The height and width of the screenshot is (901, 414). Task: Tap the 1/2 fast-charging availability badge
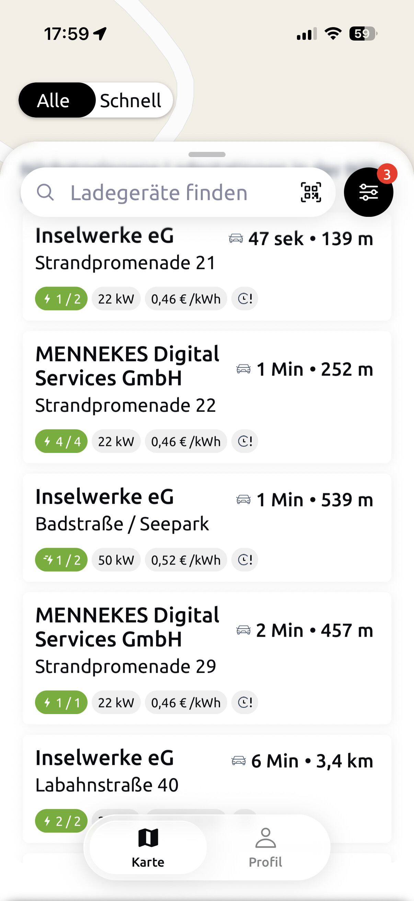tap(61, 560)
